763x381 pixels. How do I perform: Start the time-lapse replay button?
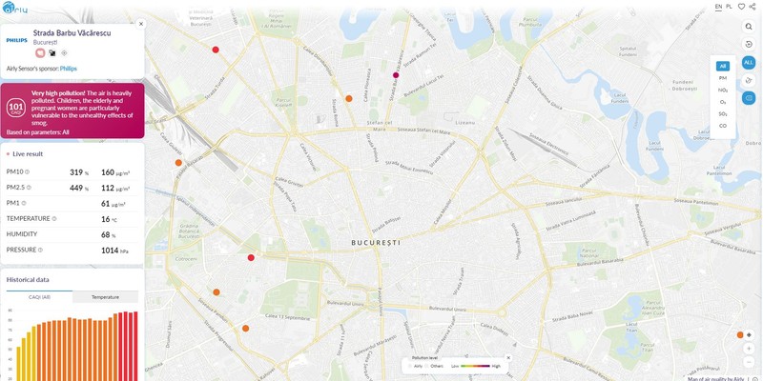[749, 45]
